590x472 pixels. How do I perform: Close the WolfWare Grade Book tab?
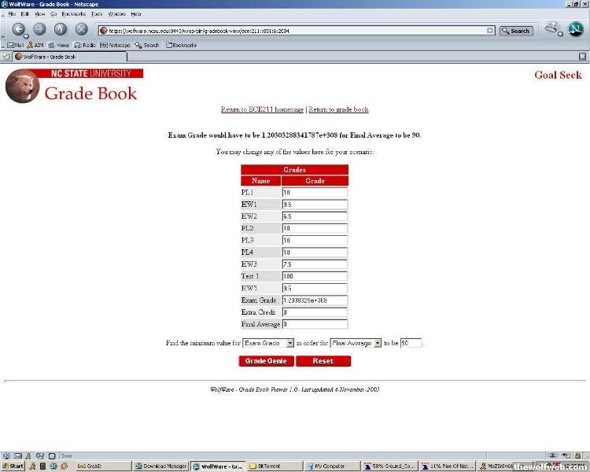582,57
